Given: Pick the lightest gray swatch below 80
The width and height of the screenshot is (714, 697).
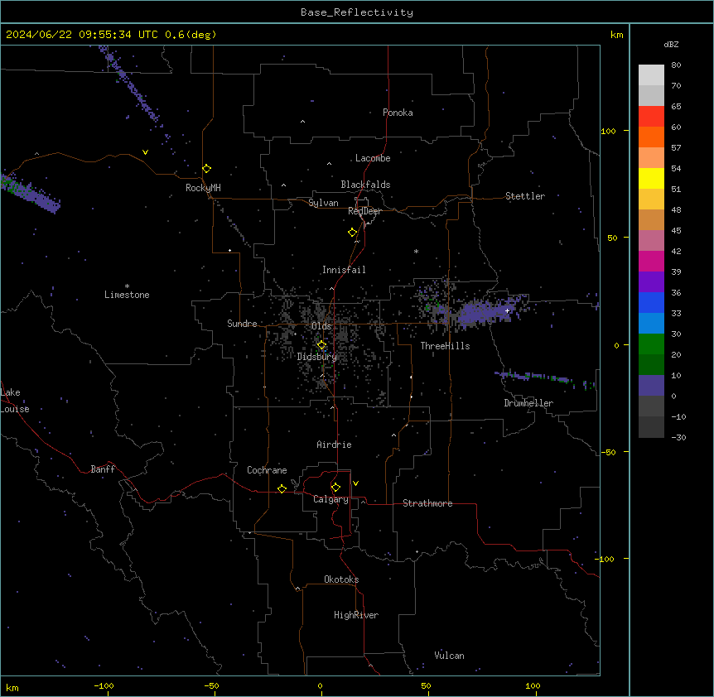Looking at the screenshot, I should (651, 75).
